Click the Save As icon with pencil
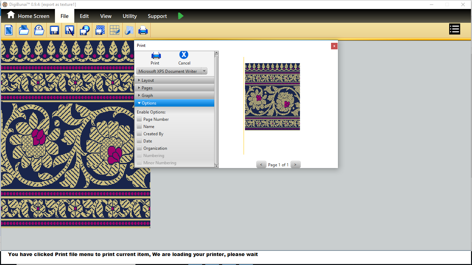 pyautogui.click(x=69, y=30)
